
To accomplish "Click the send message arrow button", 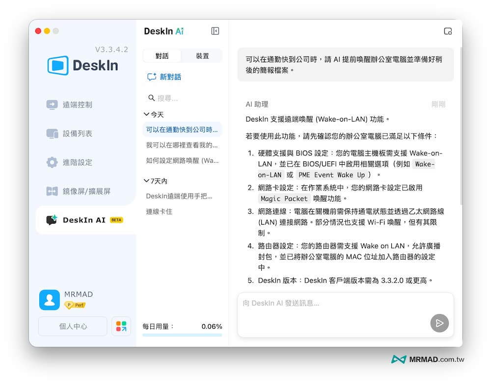I will [x=440, y=323].
